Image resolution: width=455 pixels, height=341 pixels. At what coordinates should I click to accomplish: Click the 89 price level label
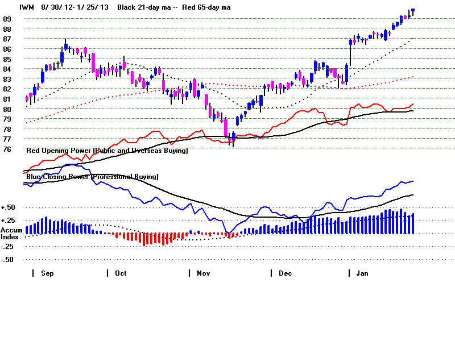pos(7,19)
